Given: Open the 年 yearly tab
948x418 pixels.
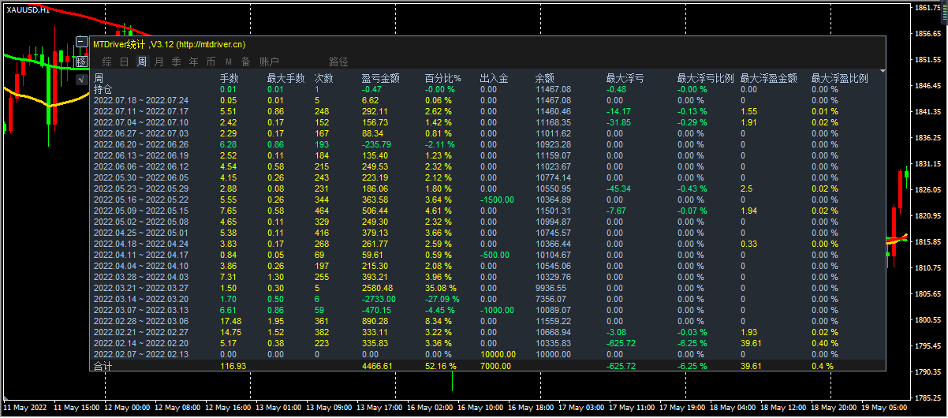Looking at the screenshot, I should pos(193,62).
